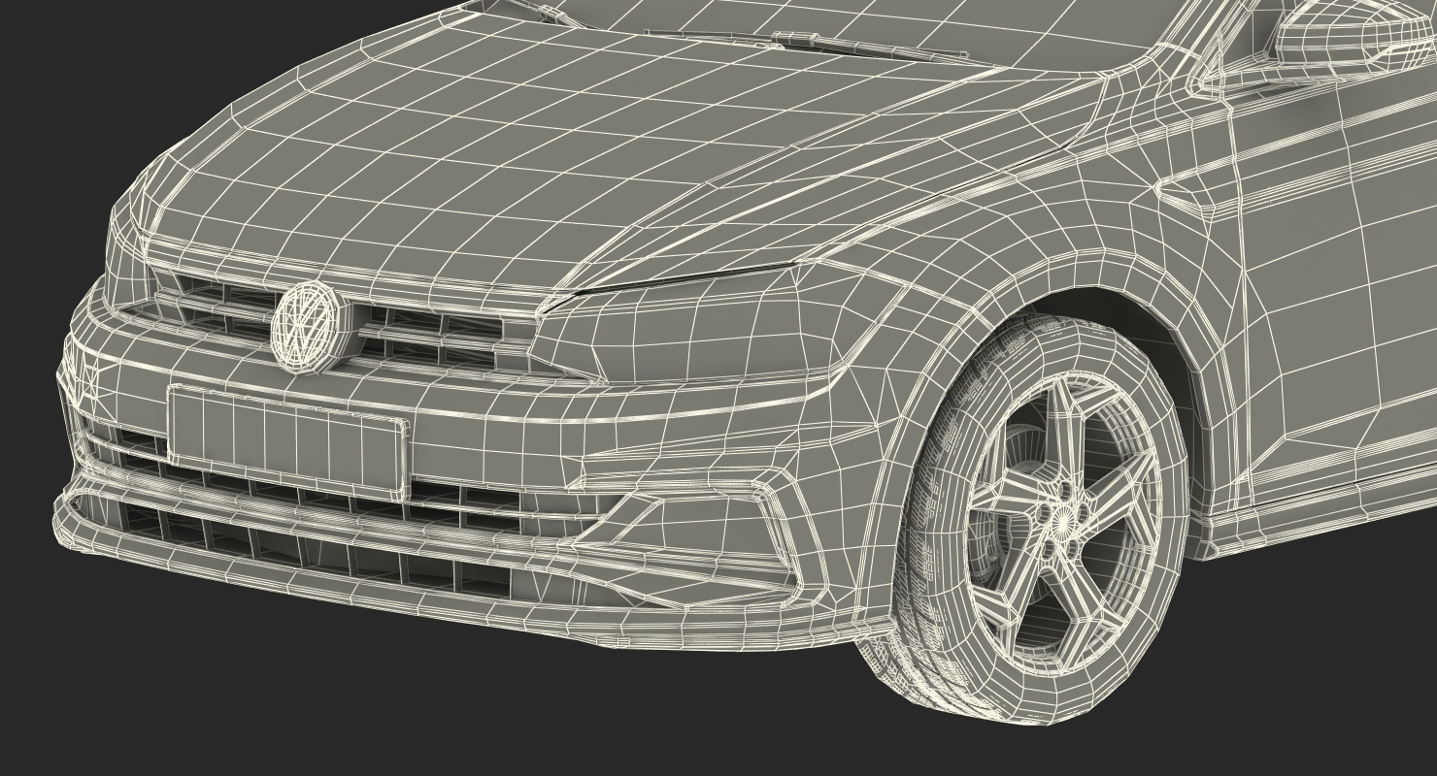
Task: Click the side mirror mesh
Action: coord(1354,34)
